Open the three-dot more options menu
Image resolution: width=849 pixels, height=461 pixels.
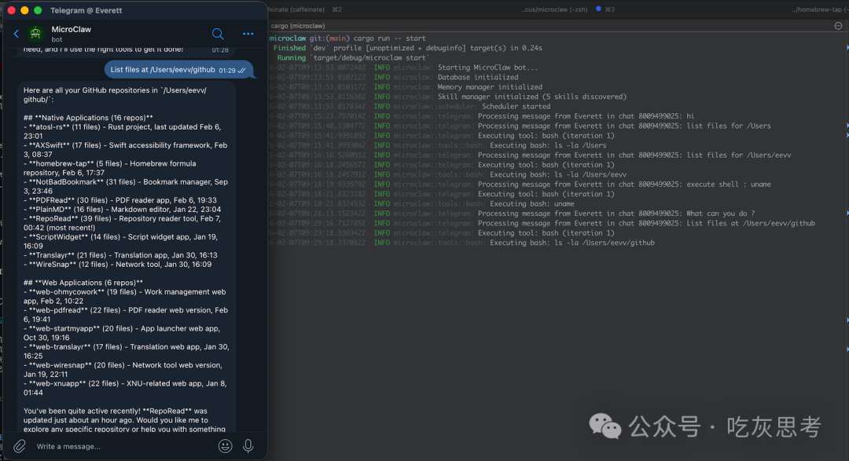point(248,34)
